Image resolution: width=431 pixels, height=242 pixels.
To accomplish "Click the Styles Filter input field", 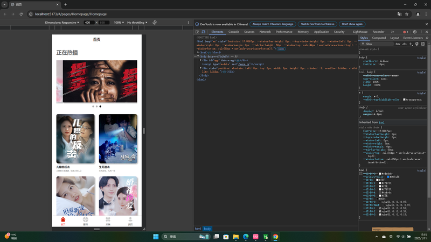I will [x=377, y=44].
